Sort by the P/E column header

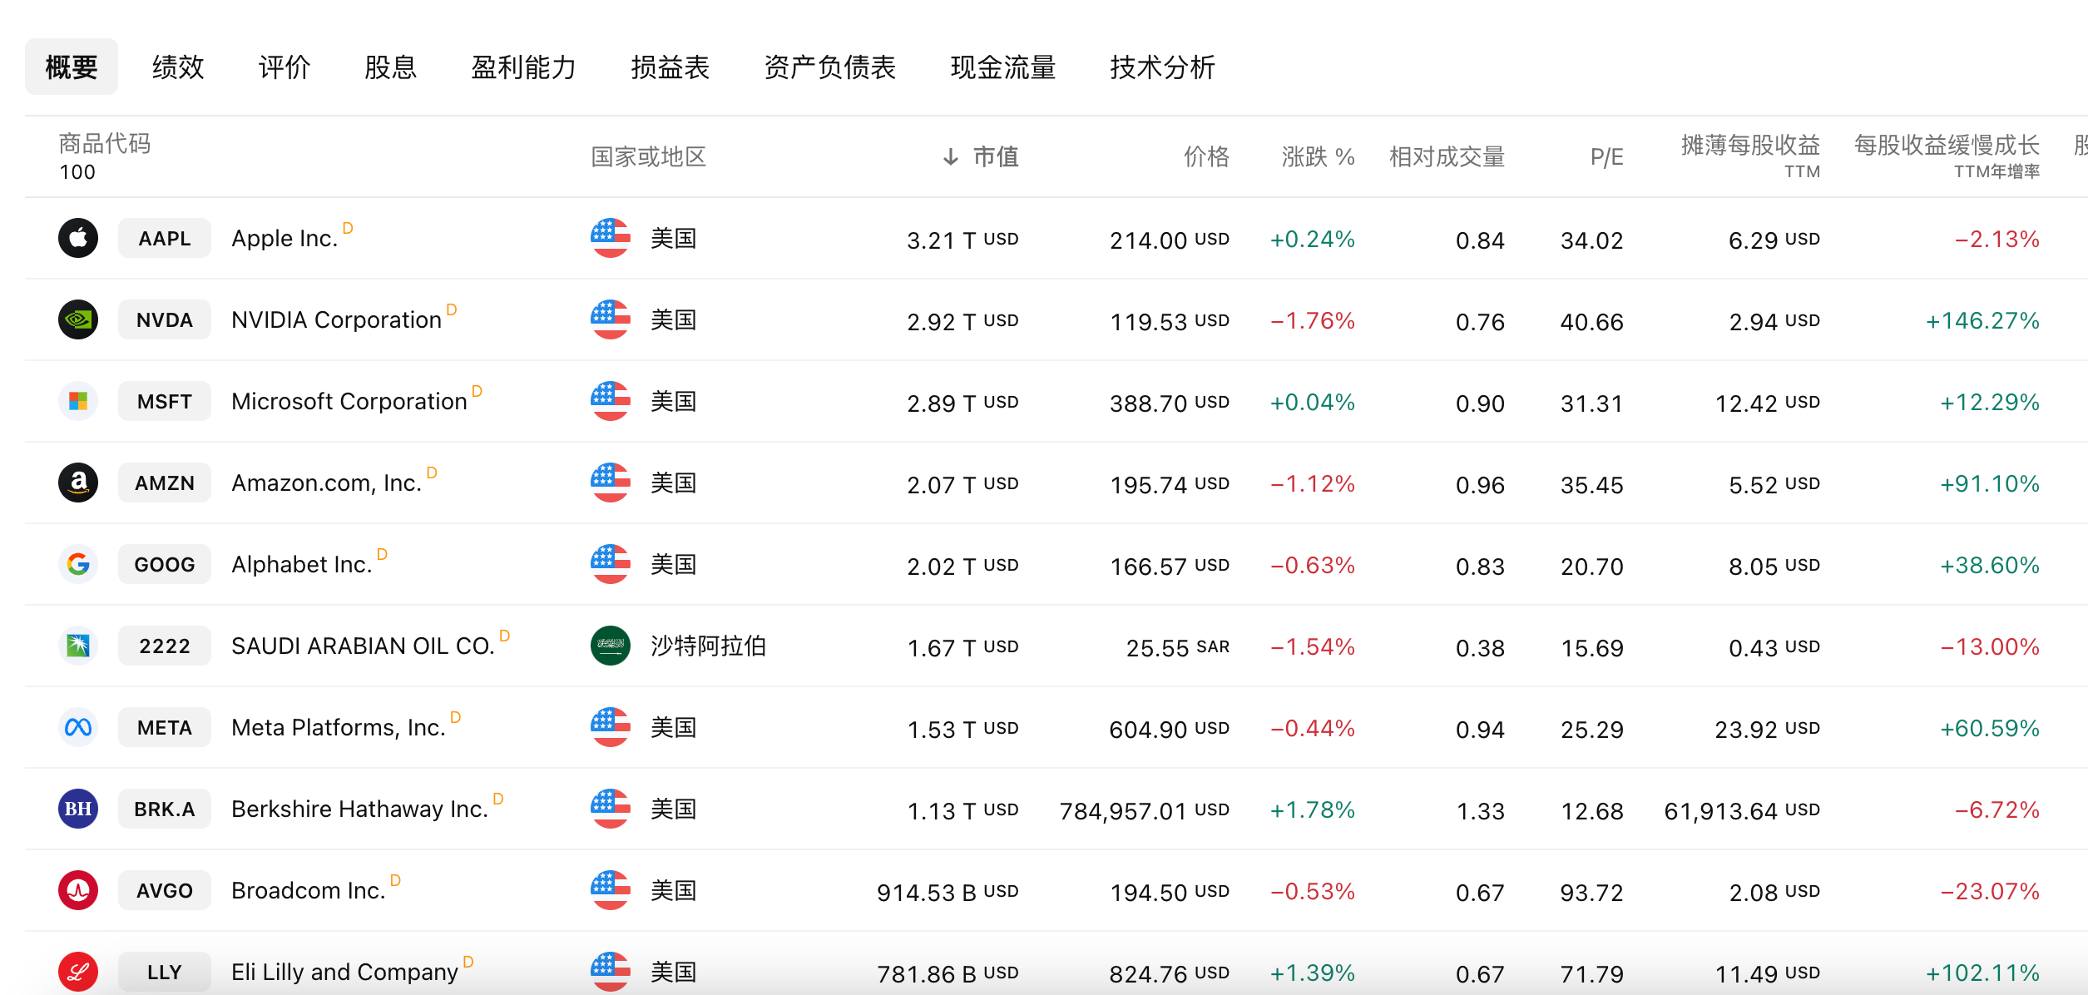[x=1606, y=157]
